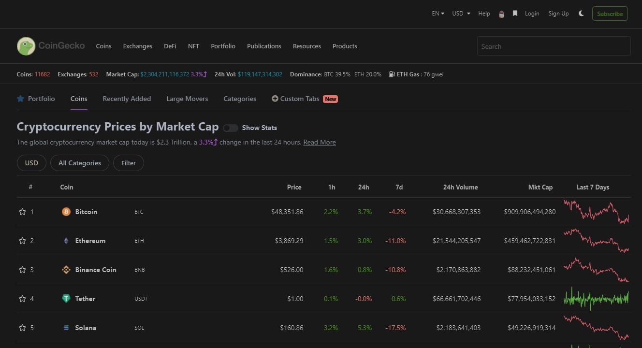Click the Tether coin name
This screenshot has width=642, height=348.
coord(85,299)
